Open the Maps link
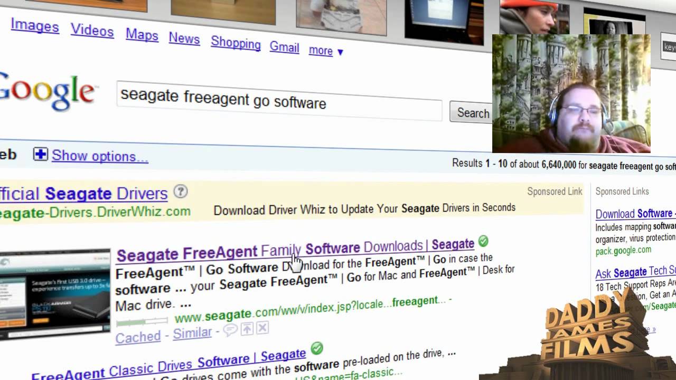The height and width of the screenshot is (380, 676). click(x=142, y=35)
